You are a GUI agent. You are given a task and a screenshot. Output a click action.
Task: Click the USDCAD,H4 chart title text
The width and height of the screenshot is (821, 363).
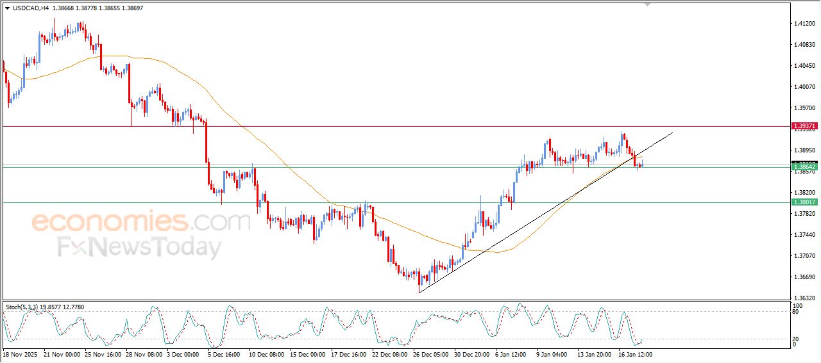(30, 8)
